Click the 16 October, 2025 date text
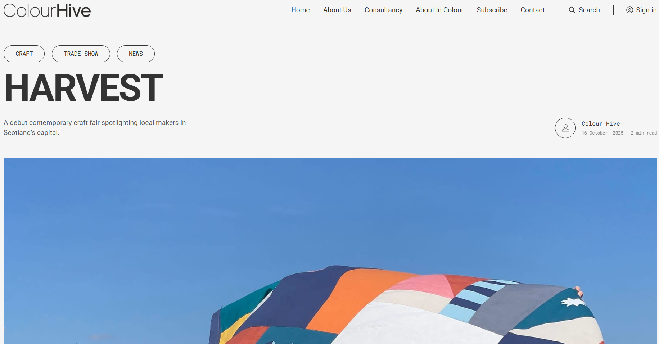Viewport: 659px width, 344px height. click(602, 133)
